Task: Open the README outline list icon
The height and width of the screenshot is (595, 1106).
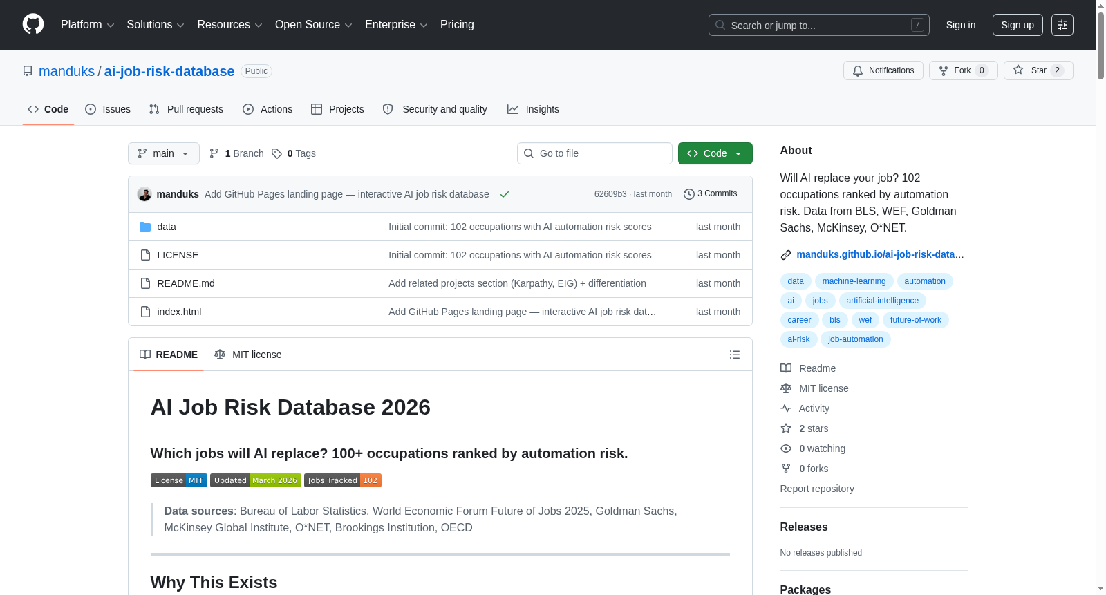Action: click(x=735, y=355)
